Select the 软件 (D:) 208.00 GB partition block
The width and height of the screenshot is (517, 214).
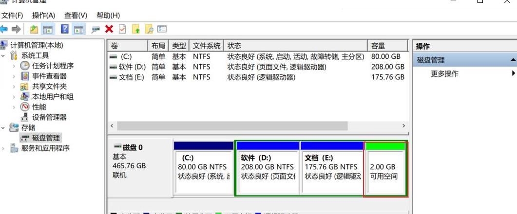click(268, 168)
